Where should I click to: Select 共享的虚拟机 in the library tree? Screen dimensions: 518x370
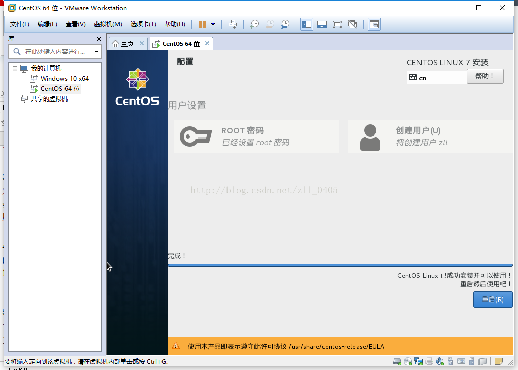coord(49,98)
